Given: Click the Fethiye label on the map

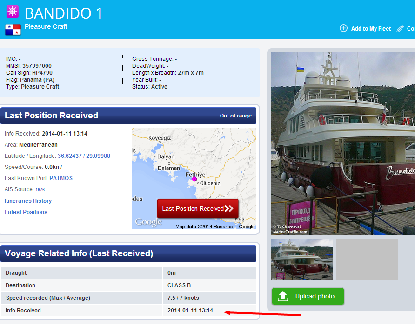Looking at the screenshot, I should click(195, 175).
